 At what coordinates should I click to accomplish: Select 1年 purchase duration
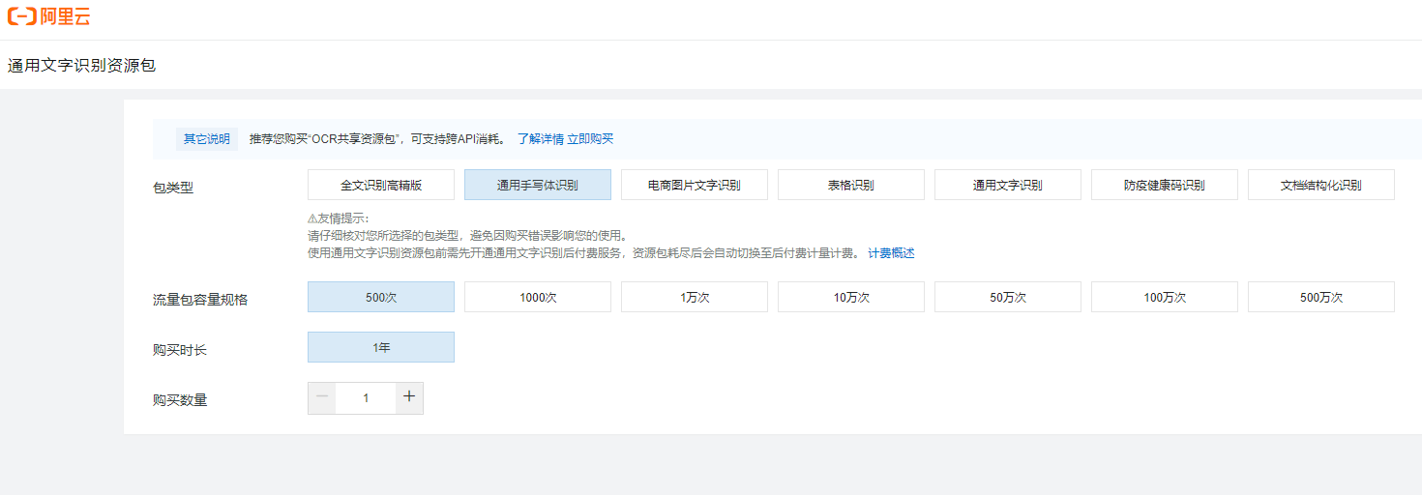[x=381, y=347]
